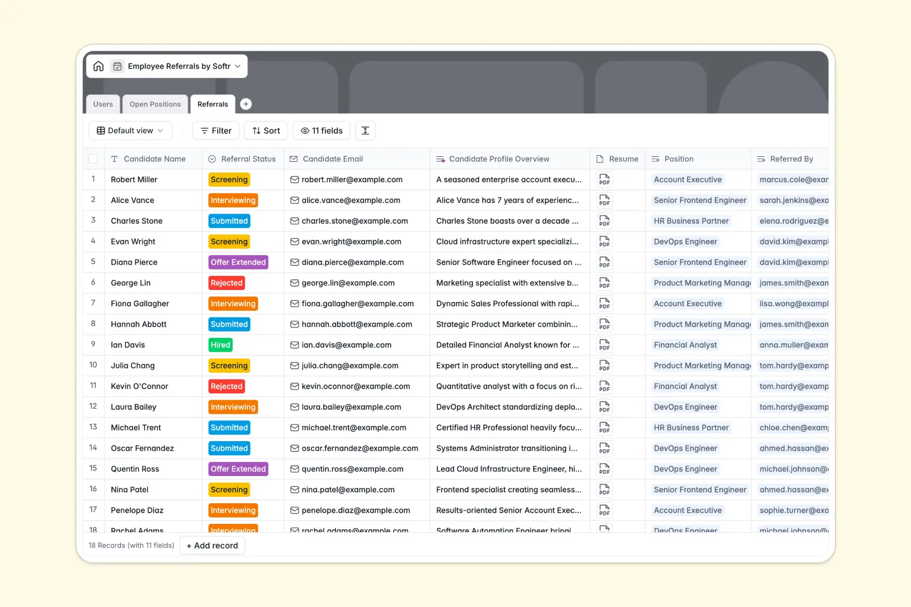
Task: Click the status icon in Referral Status header
Action: point(211,158)
